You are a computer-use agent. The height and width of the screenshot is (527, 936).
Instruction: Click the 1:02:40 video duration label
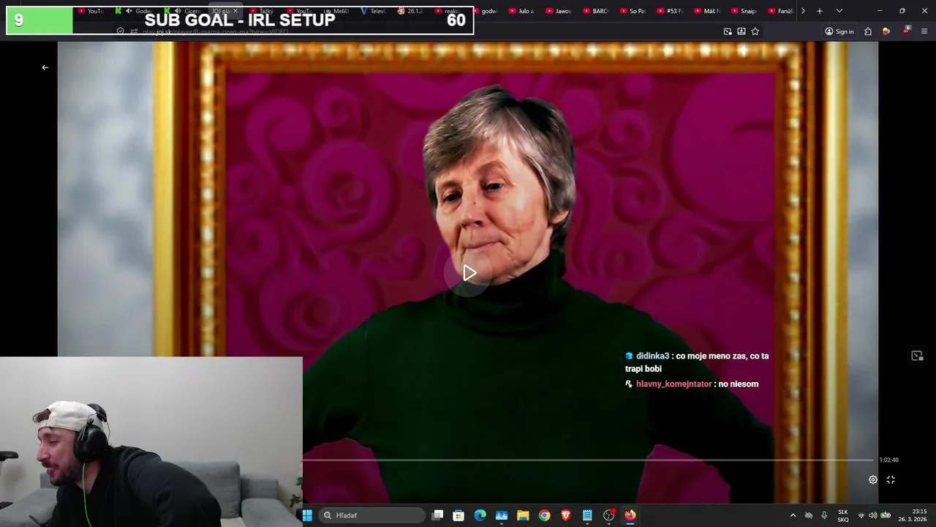click(x=888, y=460)
